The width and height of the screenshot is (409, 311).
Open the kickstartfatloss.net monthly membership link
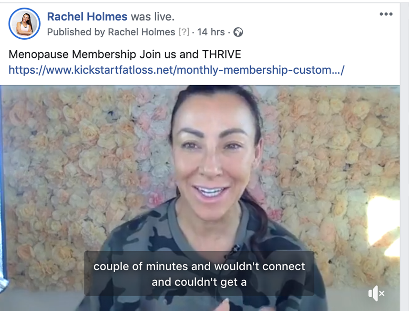176,70
